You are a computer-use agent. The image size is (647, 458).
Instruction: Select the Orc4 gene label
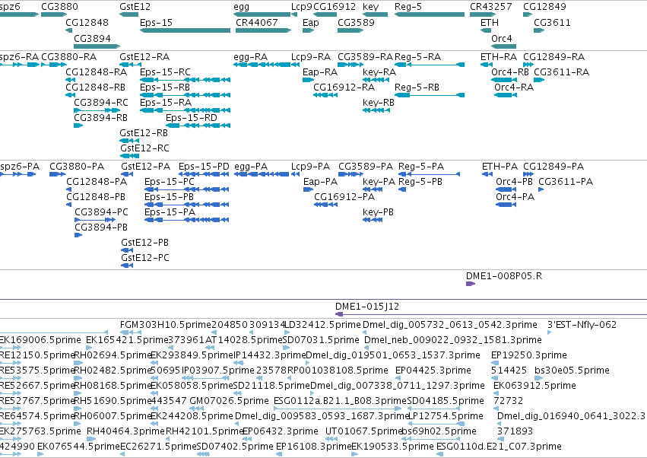click(x=502, y=38)
